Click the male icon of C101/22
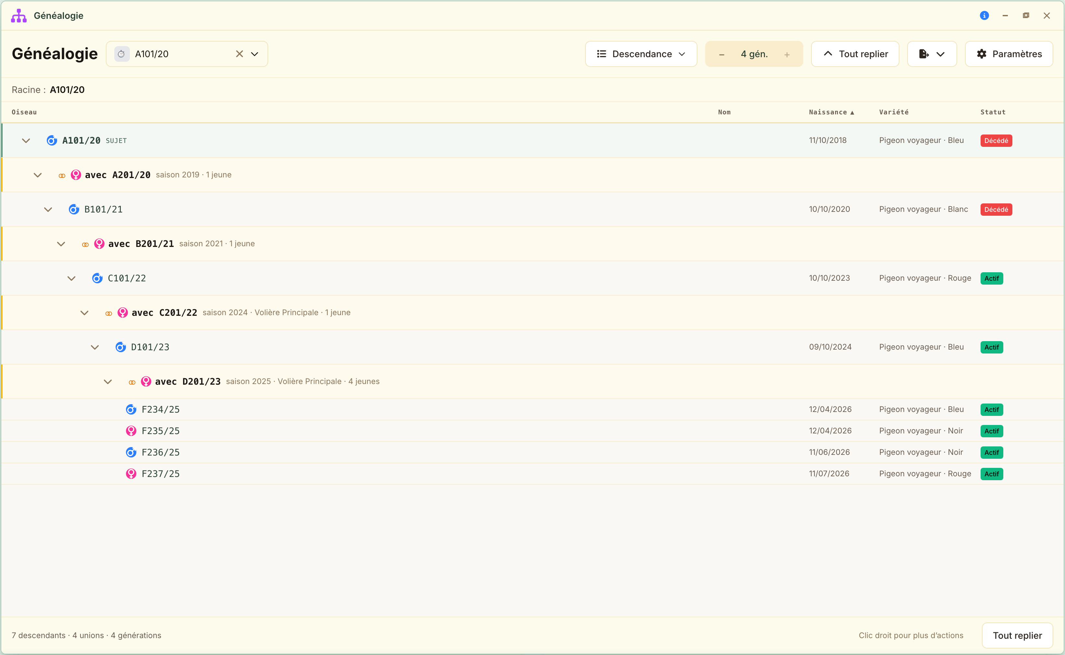 click(97, 278)
